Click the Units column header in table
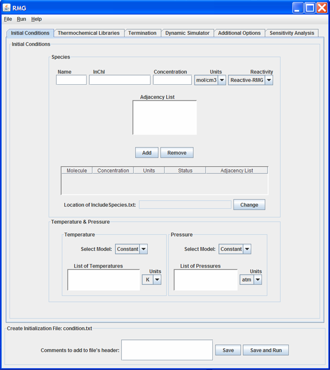Screen dimensions: 330x370 pos(149,170)
